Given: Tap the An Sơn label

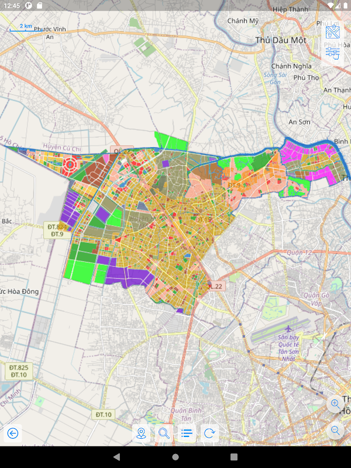Looking at the screenshot, I should point(300,122).
